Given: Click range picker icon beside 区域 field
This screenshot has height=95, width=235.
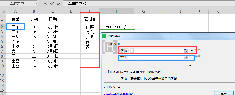Looking at the screenshot, I should coord(186,51).
